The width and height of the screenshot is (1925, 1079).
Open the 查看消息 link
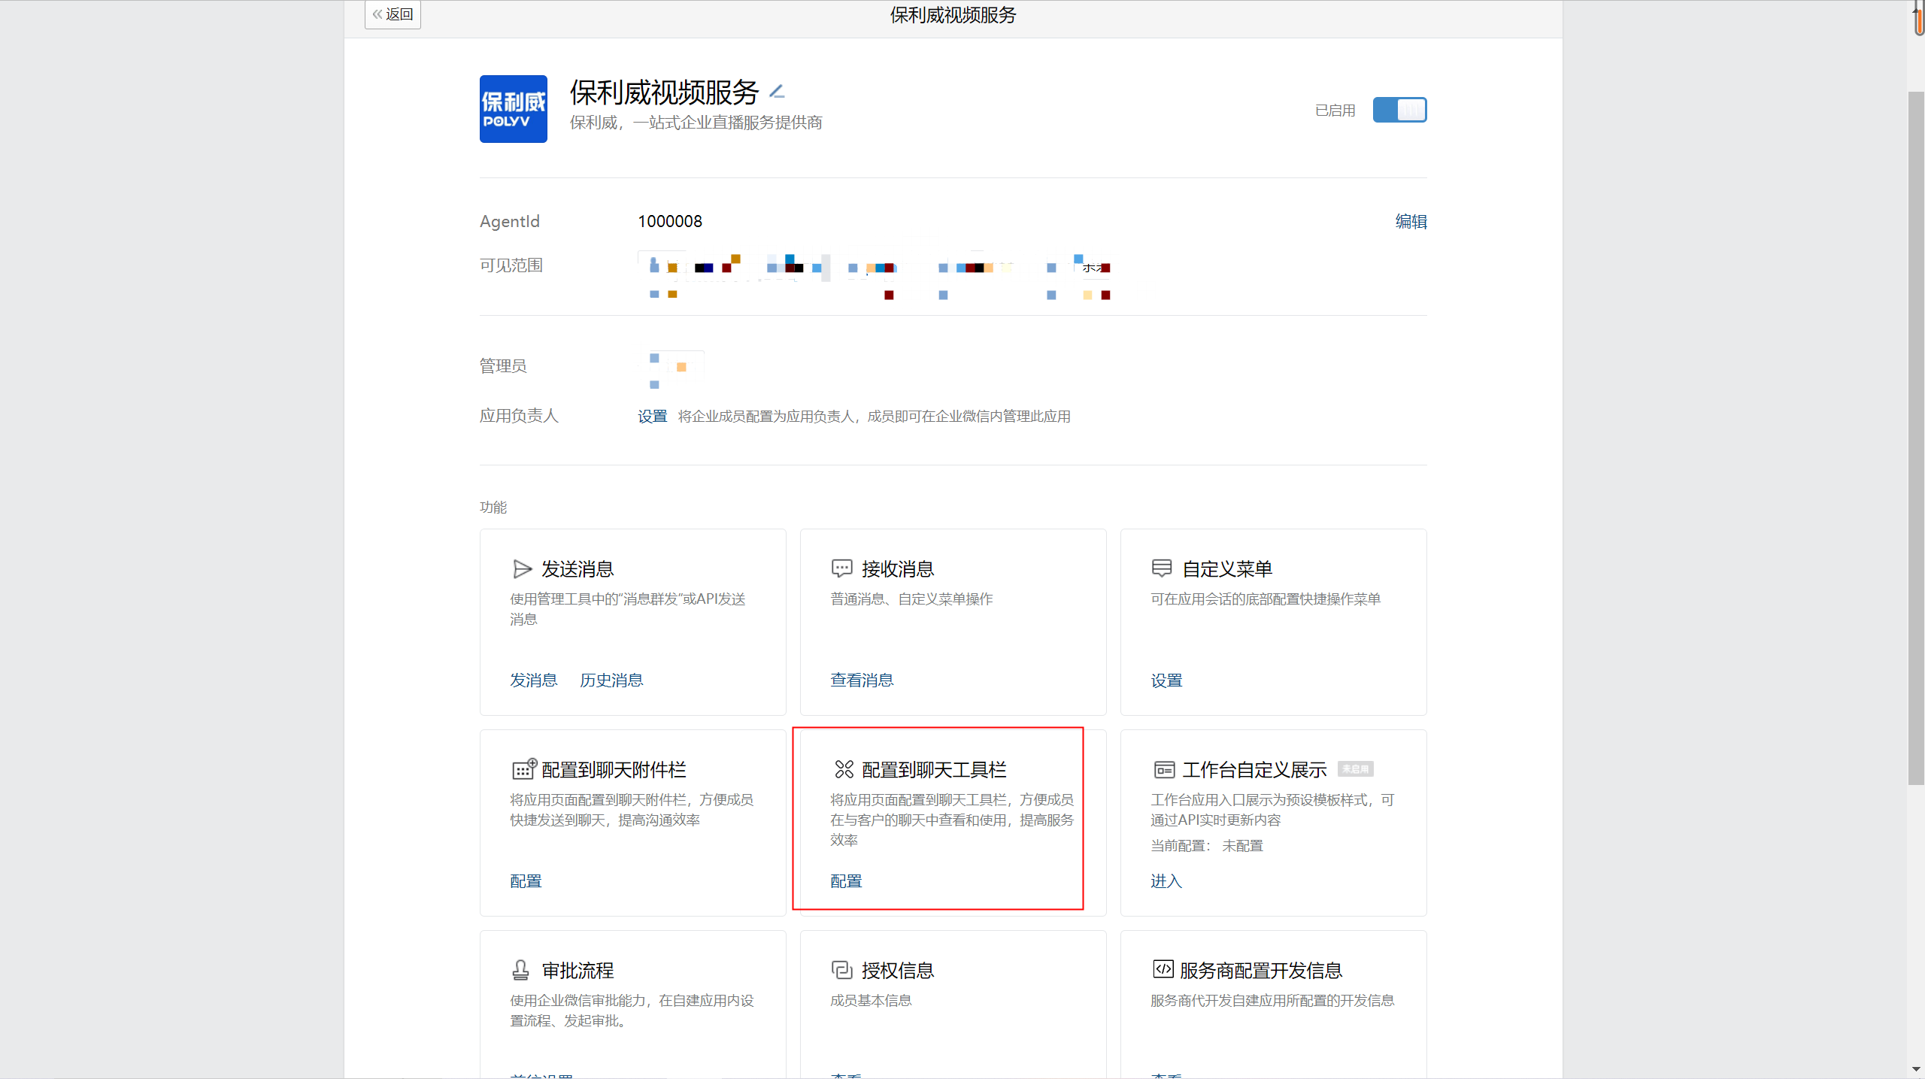(862, 680)
